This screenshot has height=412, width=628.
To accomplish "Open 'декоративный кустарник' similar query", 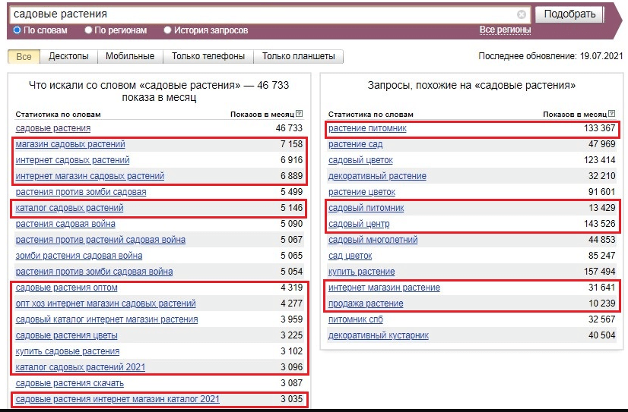I will pyautogui.click(x=379, y=335).
